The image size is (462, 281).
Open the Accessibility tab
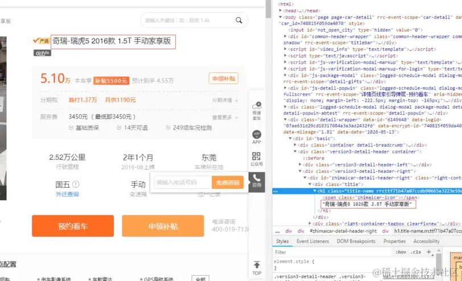coord(426,241)
